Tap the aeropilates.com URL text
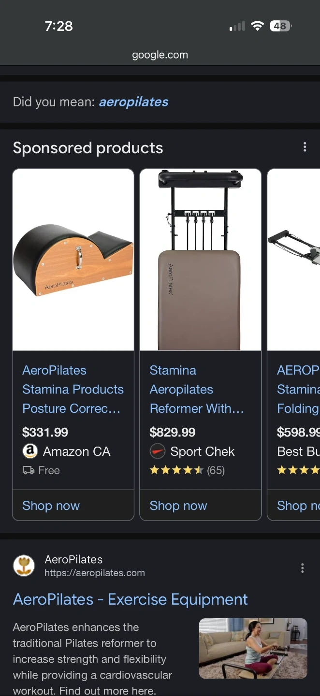The width and height of the screenshot is (320, 696). [95, 573]
